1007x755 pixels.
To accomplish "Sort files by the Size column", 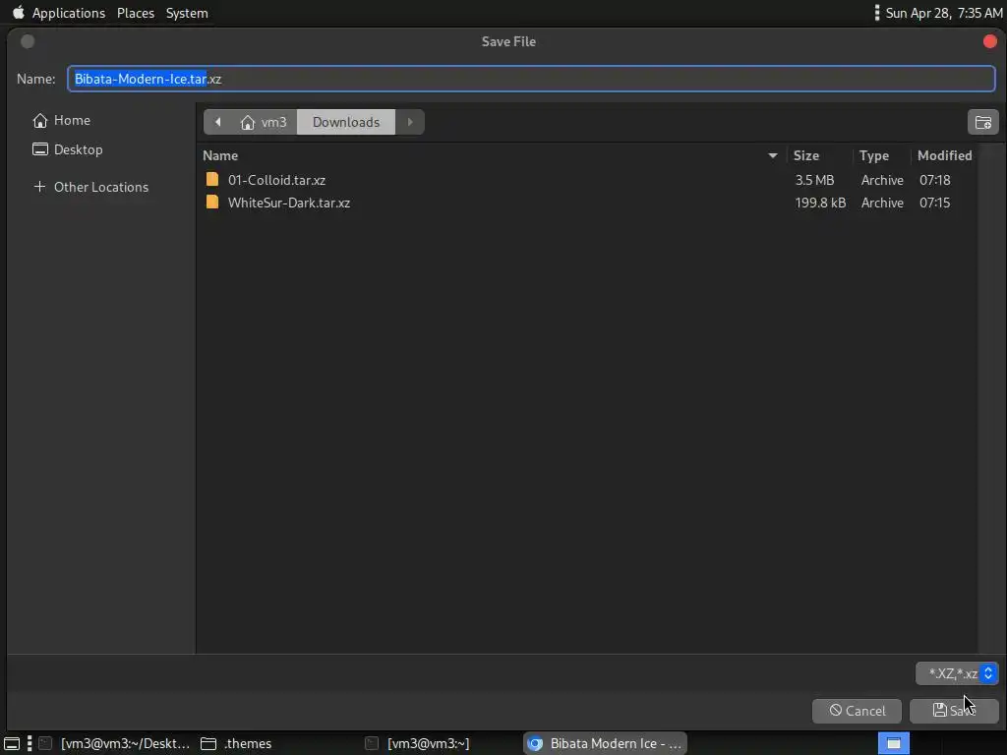I will (819, 155).
